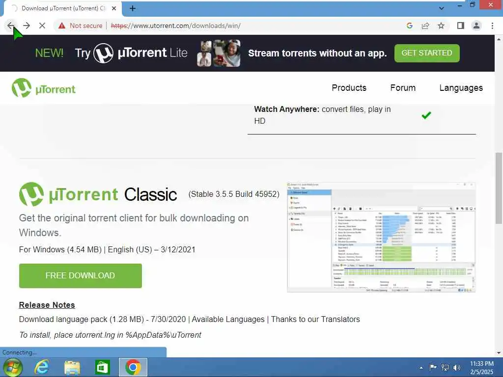This screenshot has height=377, width=503.
Task: Click the µTorrent Classic app screenshot
Action: point(381,237)
